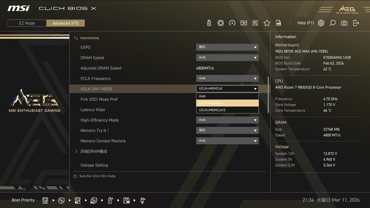370x208 pixels.
Task: Go back via Overclocking breadcrumb
Action: [x=89, y=38]
